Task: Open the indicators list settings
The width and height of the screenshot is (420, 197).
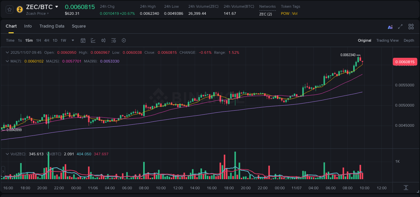Action: (114, 40)
